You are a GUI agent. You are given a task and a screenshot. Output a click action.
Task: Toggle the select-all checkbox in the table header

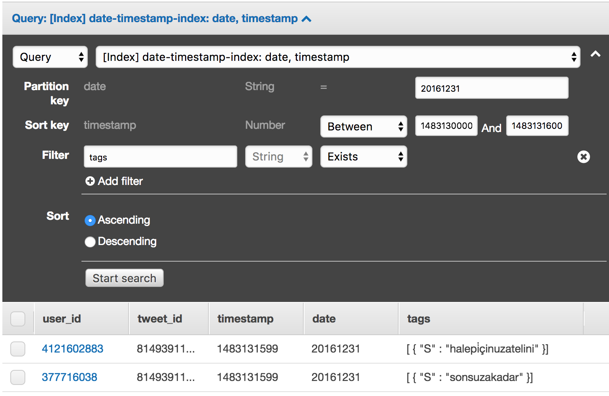pyautogui.click(x=18, y=319)
